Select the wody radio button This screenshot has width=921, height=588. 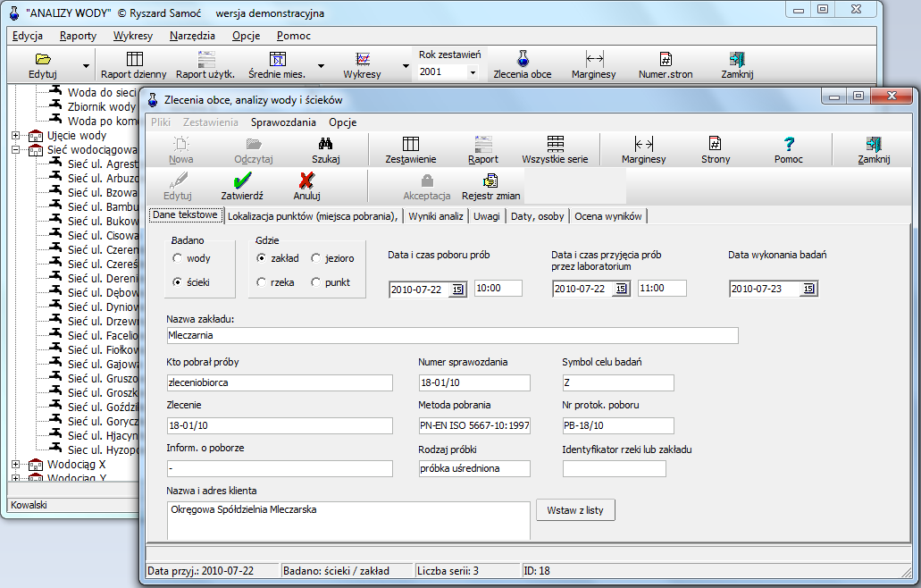[178, 258]
